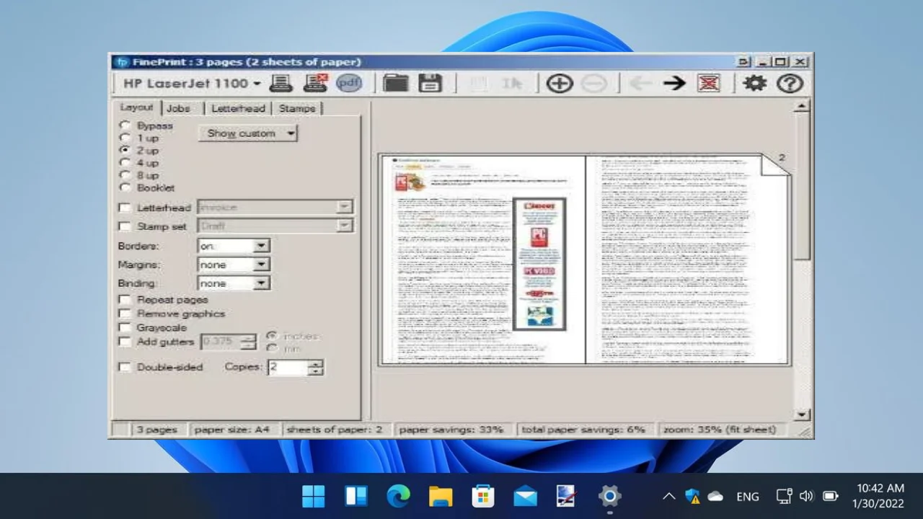The height and width of the screenshot is (519, 923).
Task: Click the grayed page arrow toolbar icon
Action: click(512, 84)
